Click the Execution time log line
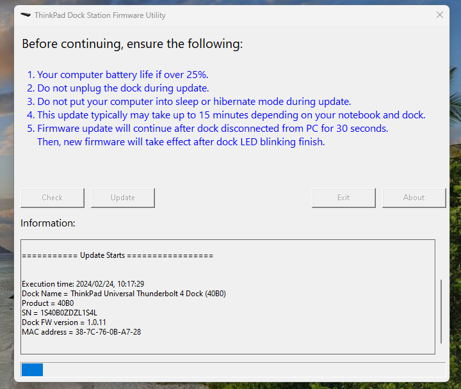This screenshot has width=461, height=389. click(83, 284)
